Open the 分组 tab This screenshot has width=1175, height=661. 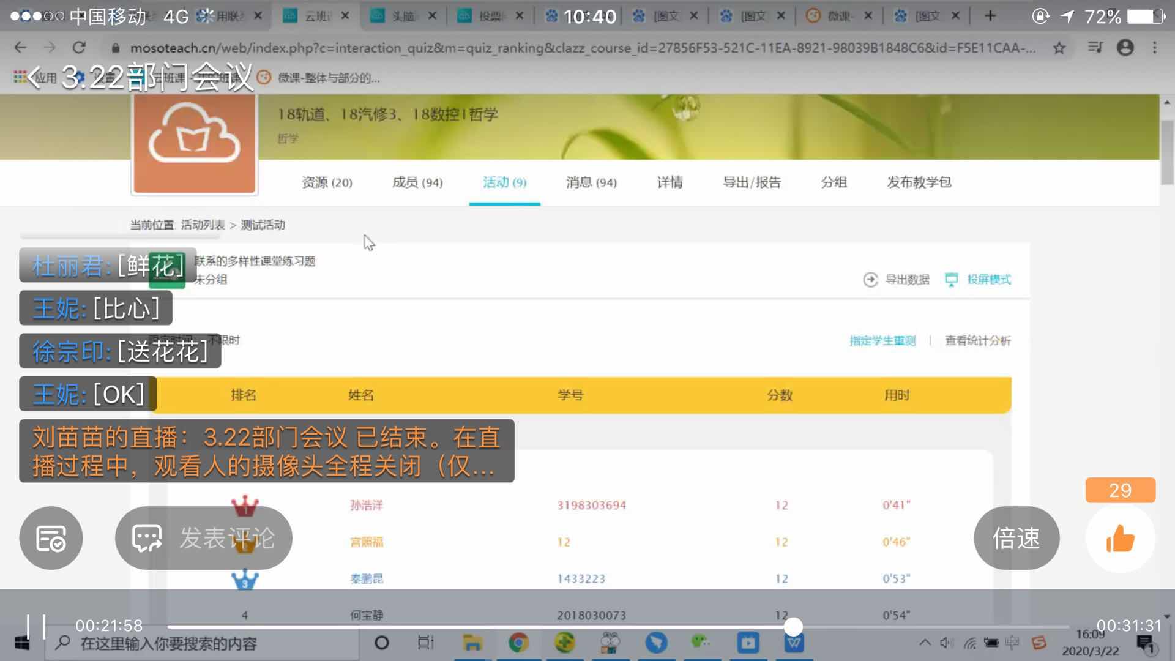tap(834, 182)
